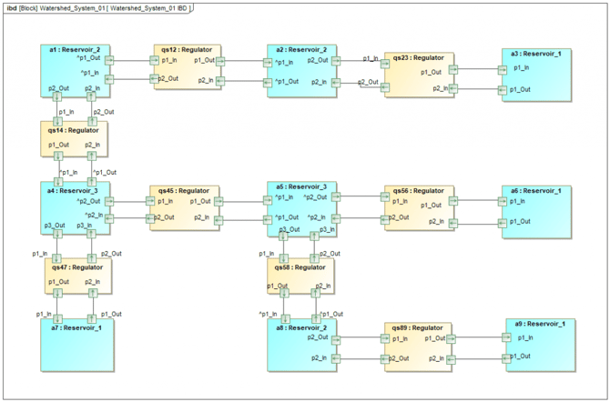Select the p2_In port on qs12 : Regulator
Image resolution: width=610 pixels, height=402 pixels.
coord(220,81)
